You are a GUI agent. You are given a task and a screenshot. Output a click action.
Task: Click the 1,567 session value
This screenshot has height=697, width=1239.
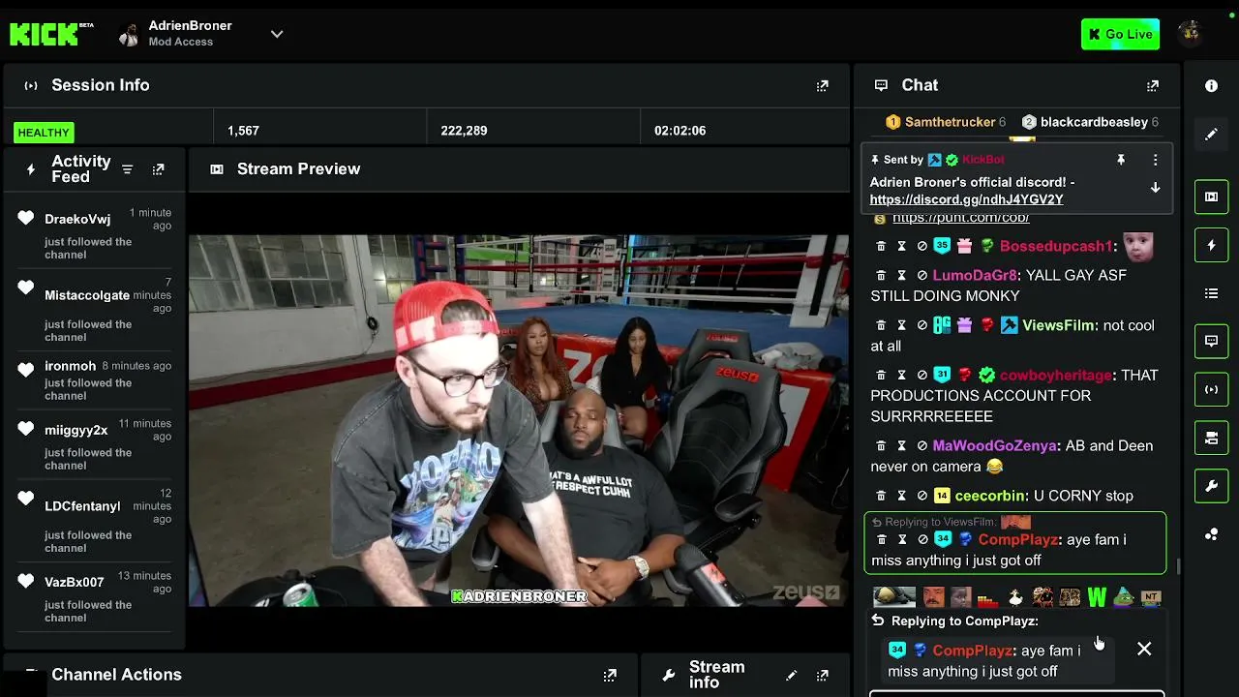(x=243, y=131)
